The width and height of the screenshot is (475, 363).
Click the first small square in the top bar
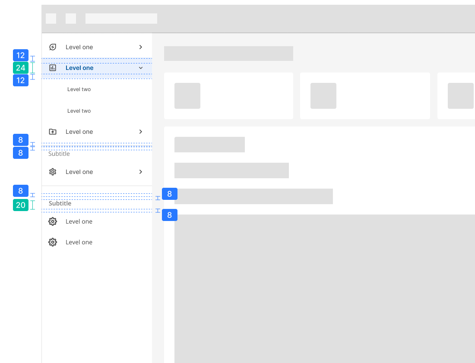51,19
